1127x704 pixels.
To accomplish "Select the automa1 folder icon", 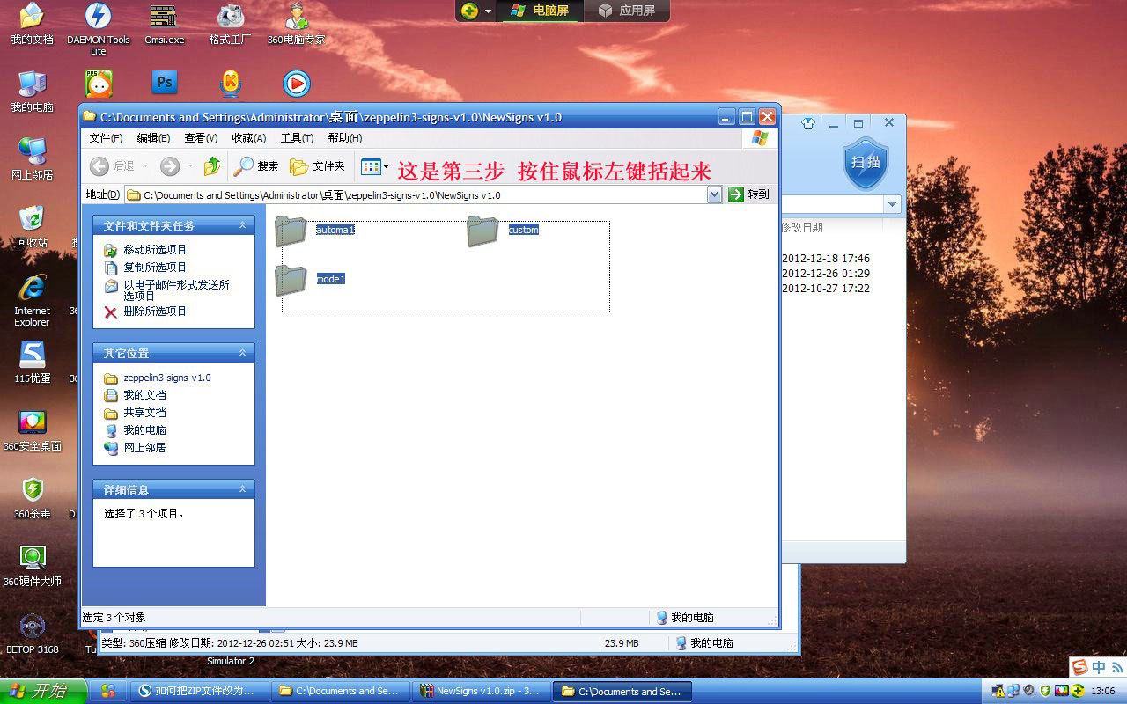I will pyautogui.click(x=291, y=231).
